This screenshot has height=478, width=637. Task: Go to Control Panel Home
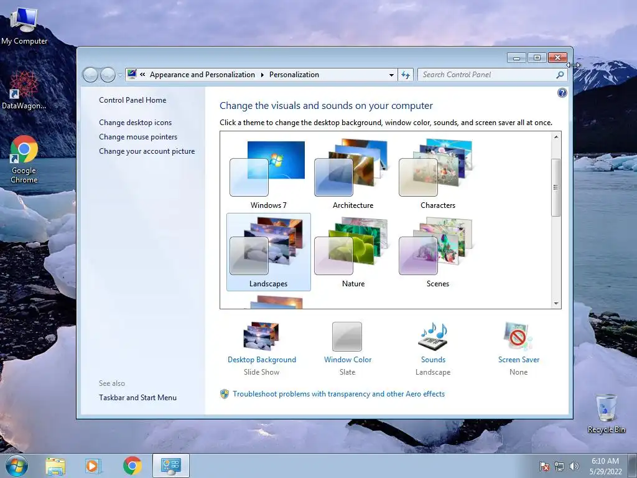(133, 100)
